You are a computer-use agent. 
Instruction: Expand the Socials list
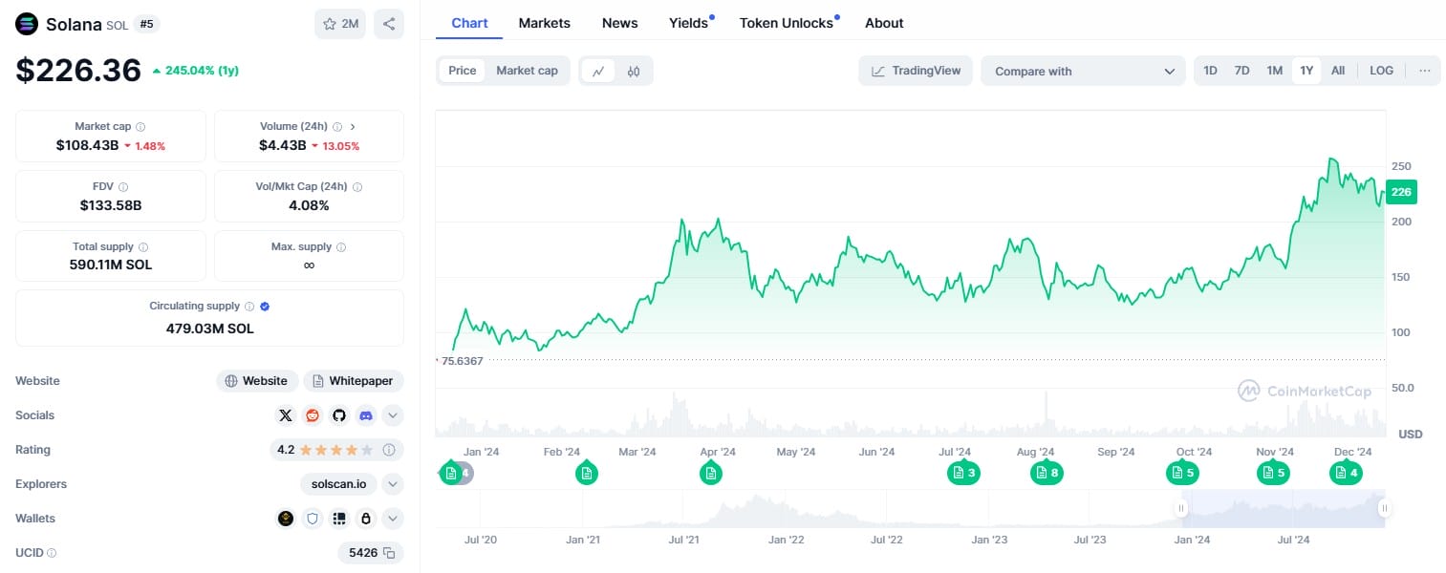pyautogui.click(x=393, y=415)
